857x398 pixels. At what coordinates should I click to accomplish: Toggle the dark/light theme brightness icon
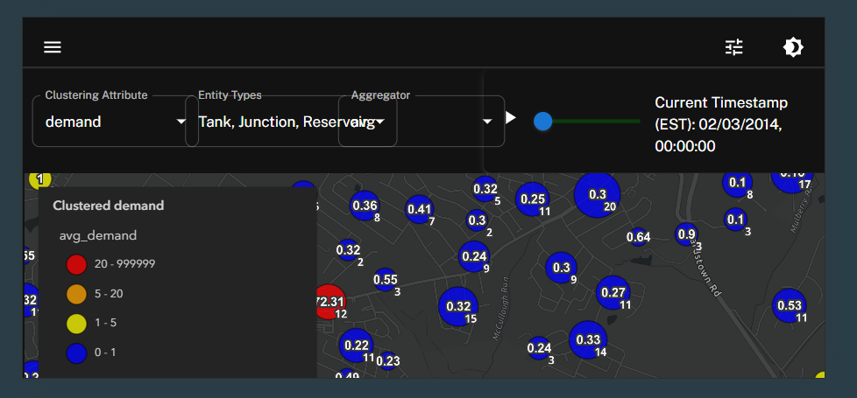coord(793,47)
